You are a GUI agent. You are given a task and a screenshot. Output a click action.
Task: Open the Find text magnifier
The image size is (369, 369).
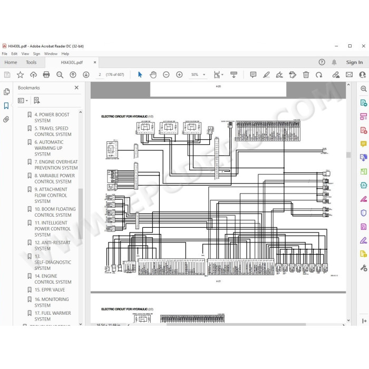pos(60,75)
